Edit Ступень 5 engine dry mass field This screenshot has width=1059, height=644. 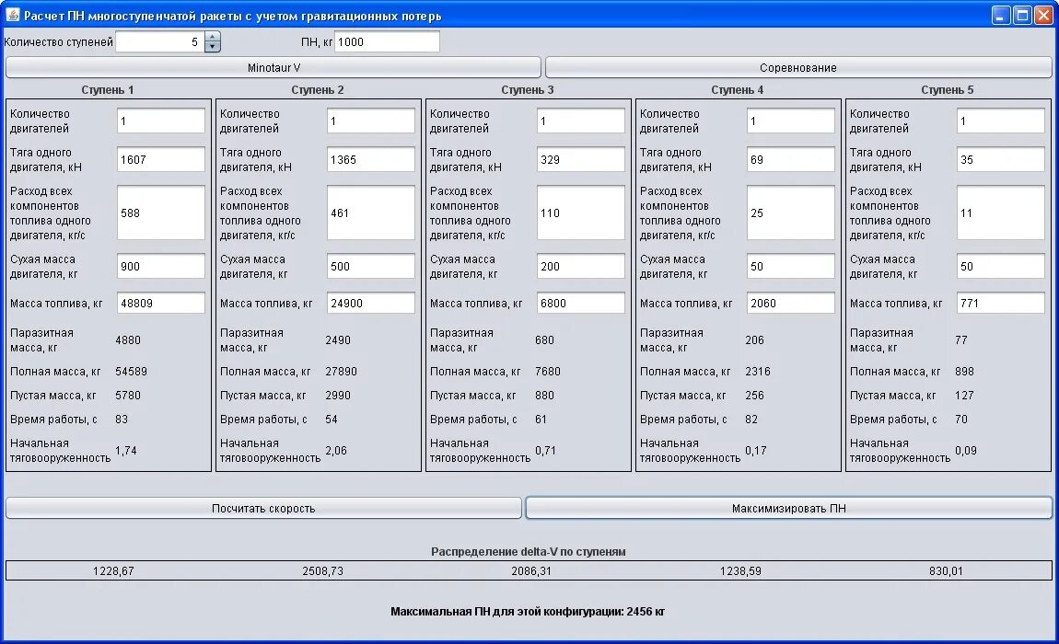tap(1001, 266)
